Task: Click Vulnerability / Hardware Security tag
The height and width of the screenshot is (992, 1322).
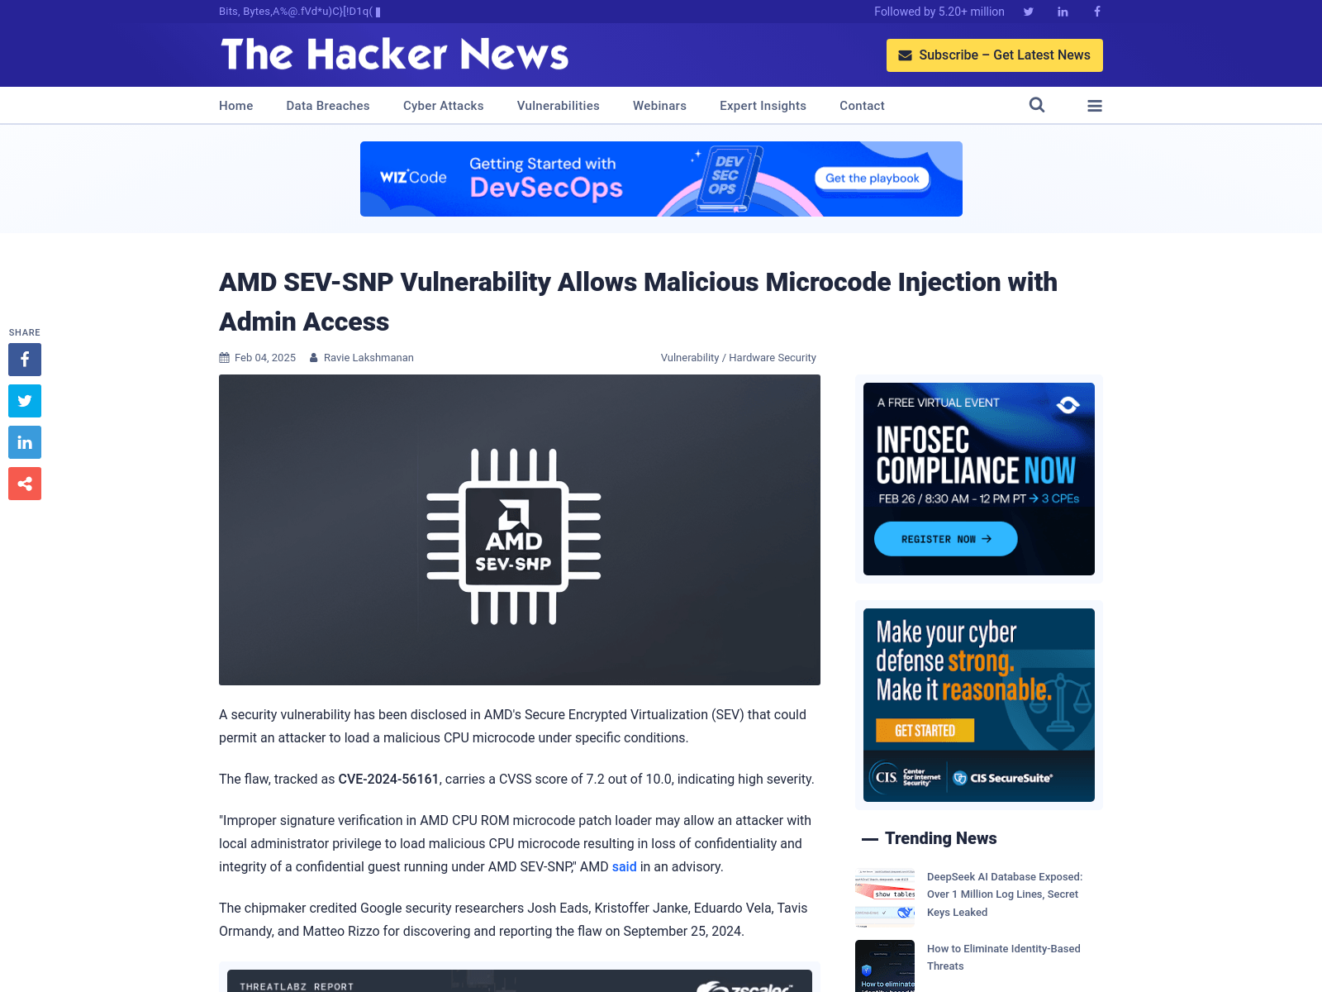Action: [x=738, y=358]
